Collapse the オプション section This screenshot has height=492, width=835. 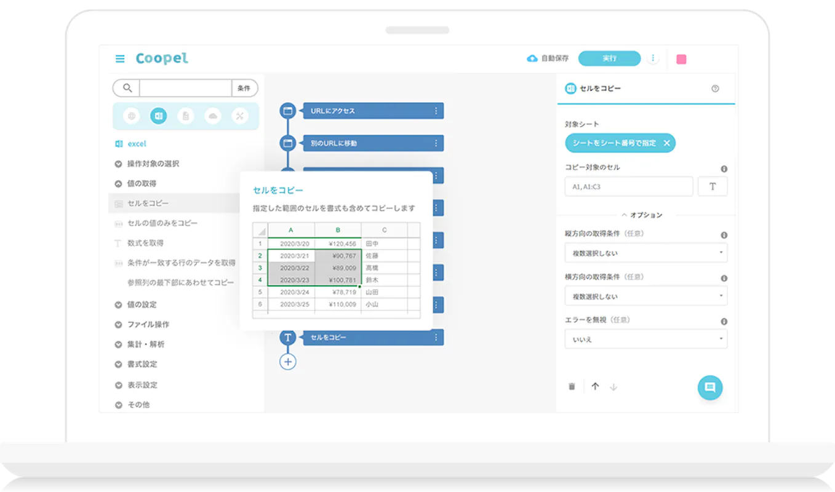tap(642, 215)
